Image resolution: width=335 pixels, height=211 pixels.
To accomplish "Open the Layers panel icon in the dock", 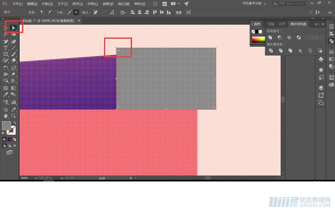I will pyautogui.click(x=321, y=88).
